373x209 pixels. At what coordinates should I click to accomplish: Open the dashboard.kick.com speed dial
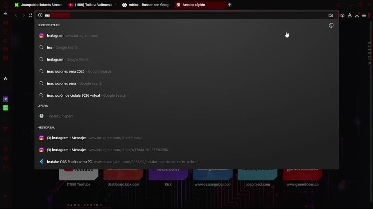(x=123, y=178)
